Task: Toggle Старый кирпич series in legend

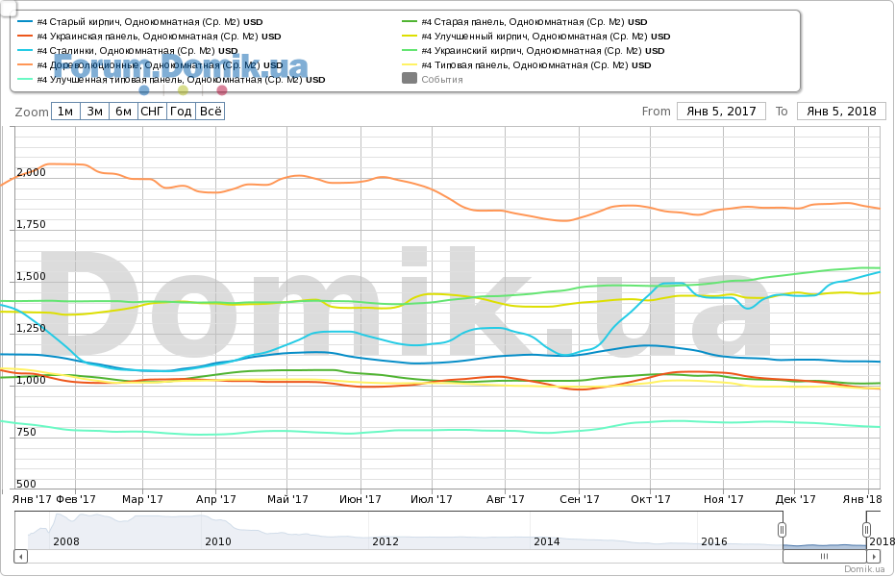Action: click(x=140, y=22)
